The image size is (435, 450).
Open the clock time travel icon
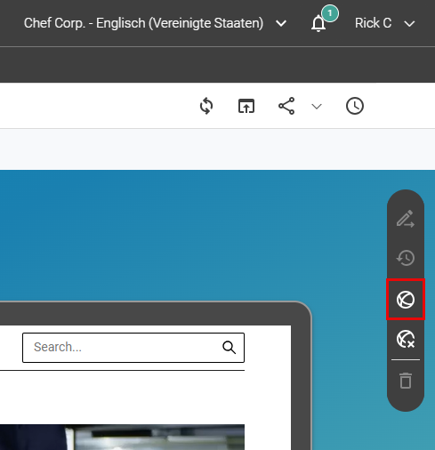355,106
